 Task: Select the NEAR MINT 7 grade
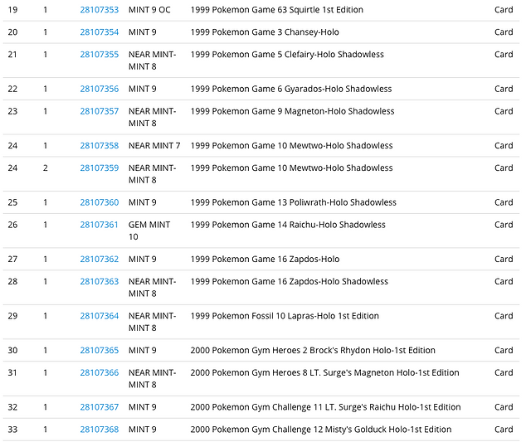(154, 146)
